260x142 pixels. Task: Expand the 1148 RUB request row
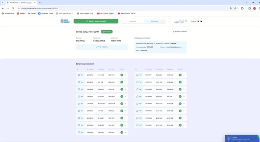tap(126, 132)
